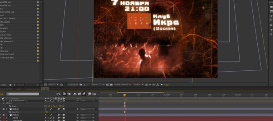Enable the frame blending timeline switch
Viewport: 273px width, 121px height.
tap(79, 94)
